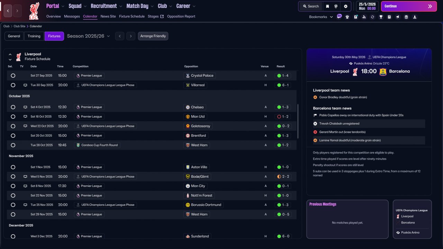Open the world globe icon

click(336, 6)
